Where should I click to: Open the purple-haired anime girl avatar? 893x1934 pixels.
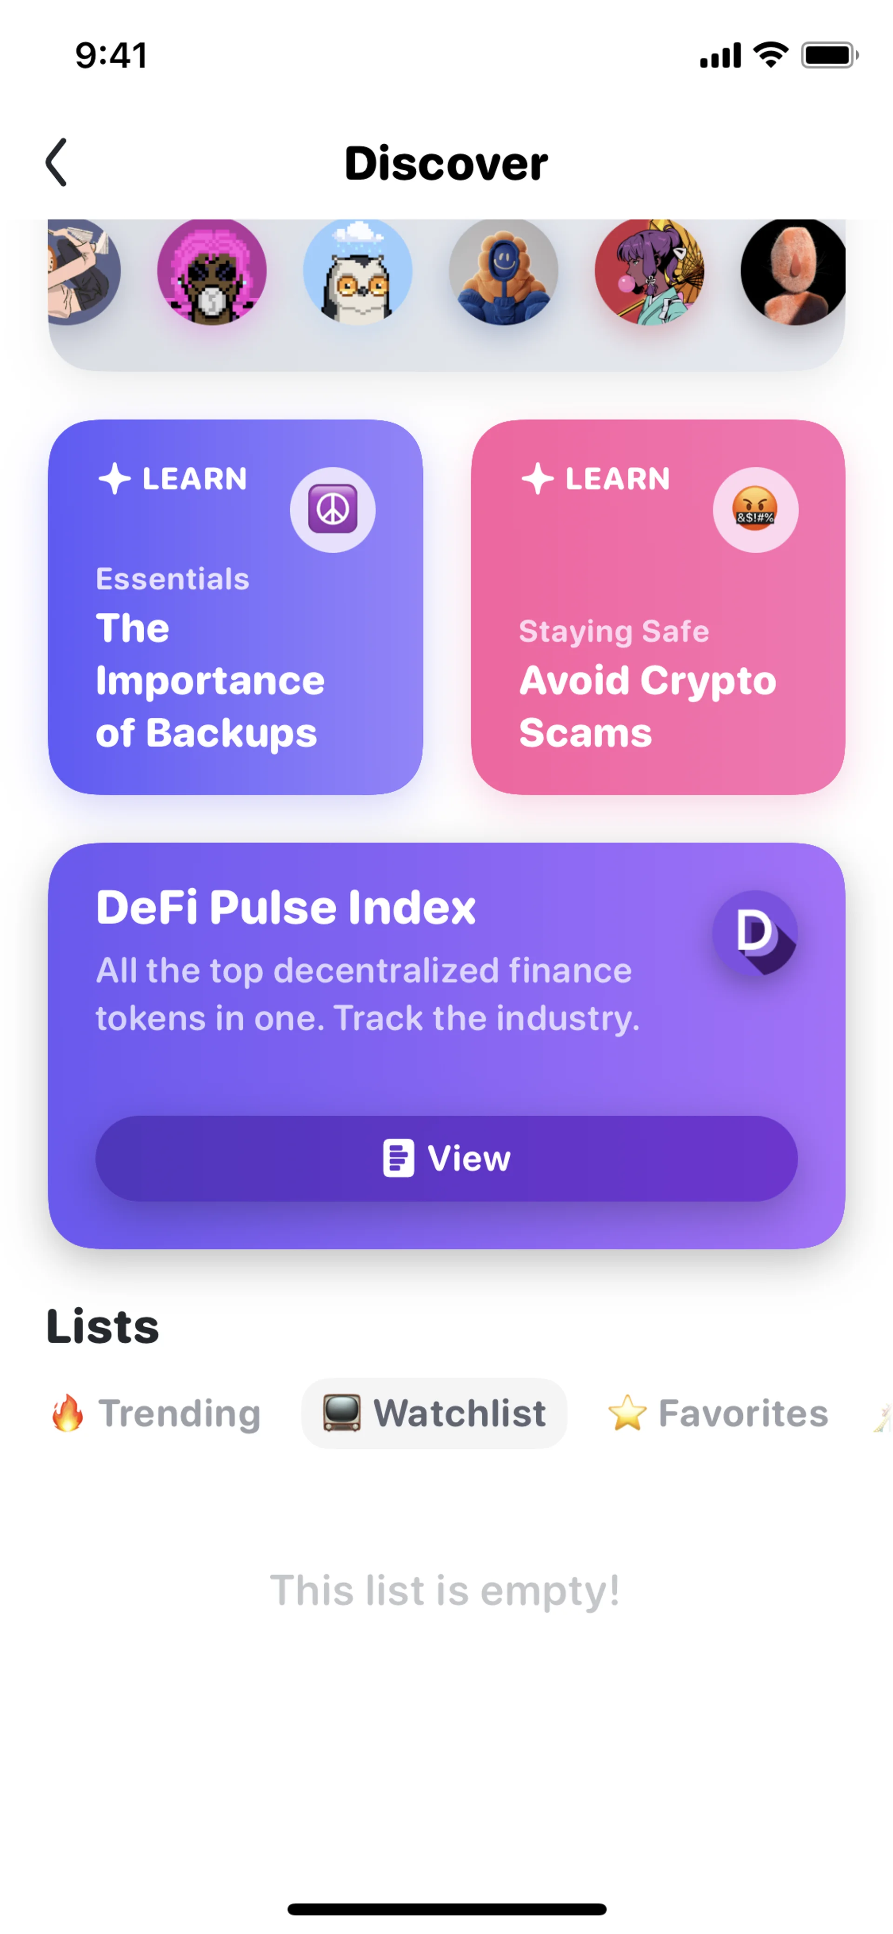point(649,271)
